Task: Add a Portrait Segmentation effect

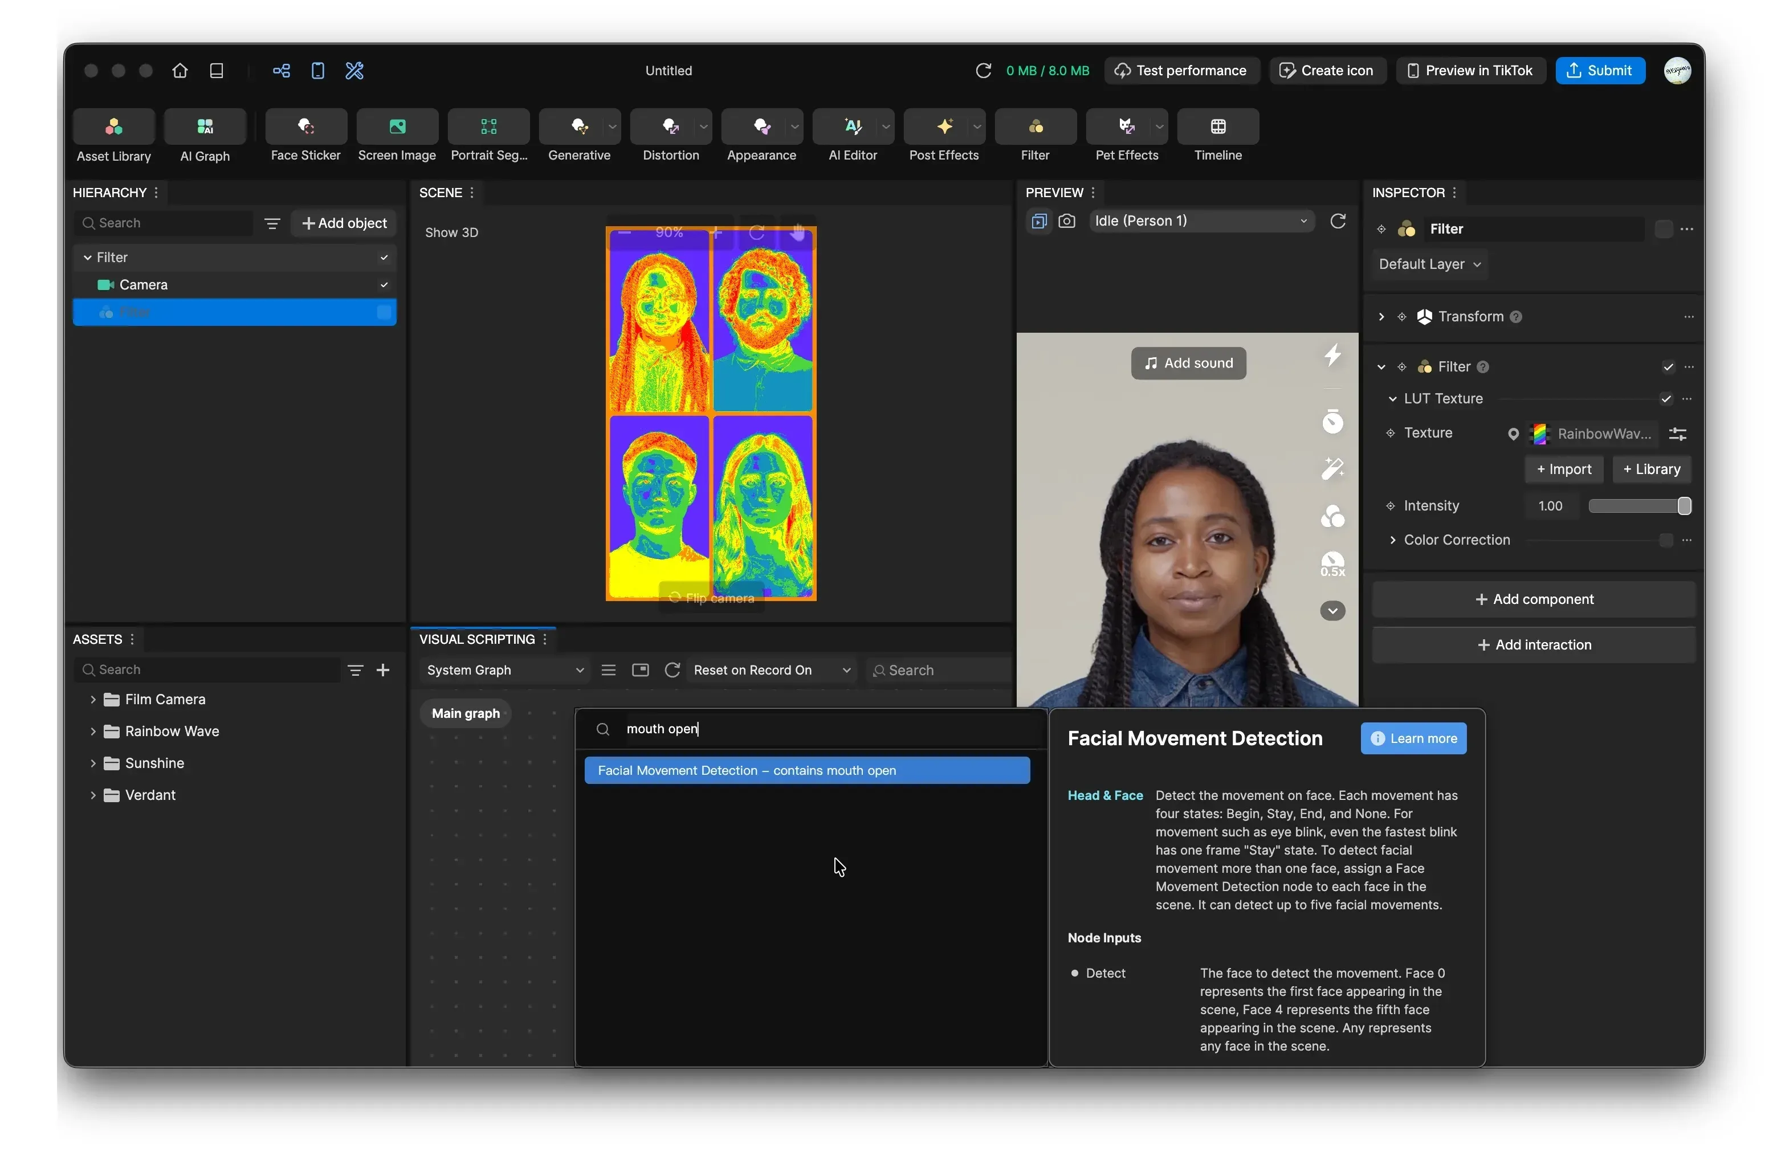Action: 488,127
